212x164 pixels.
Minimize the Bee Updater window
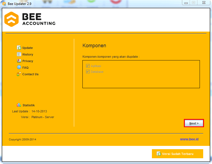coord(186,3)
